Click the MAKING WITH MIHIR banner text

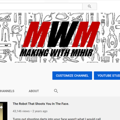point(57,53)
